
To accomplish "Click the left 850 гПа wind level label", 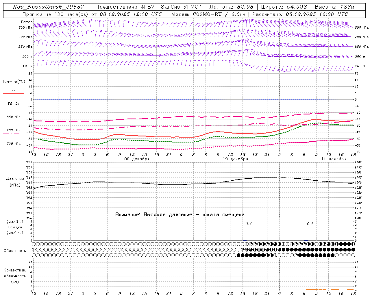I will pos(25,47).
